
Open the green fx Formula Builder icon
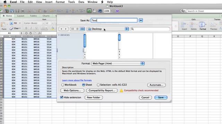click(89, 11)
